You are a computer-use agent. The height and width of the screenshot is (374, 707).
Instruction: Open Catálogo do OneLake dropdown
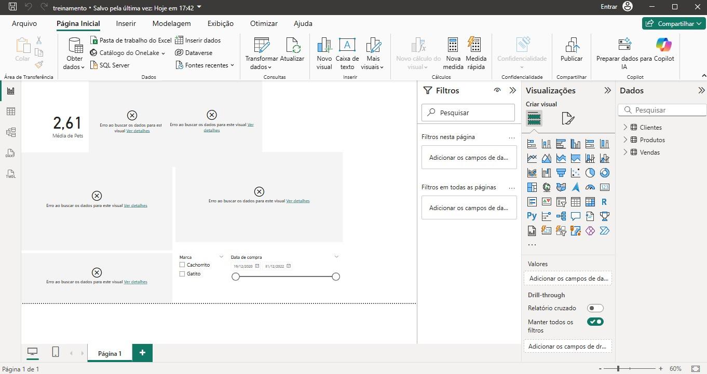pos(128,53)
